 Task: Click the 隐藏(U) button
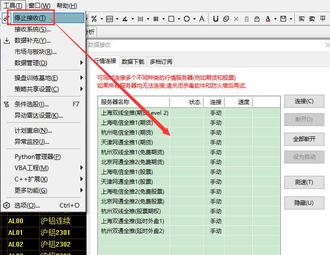coord(304,203)
